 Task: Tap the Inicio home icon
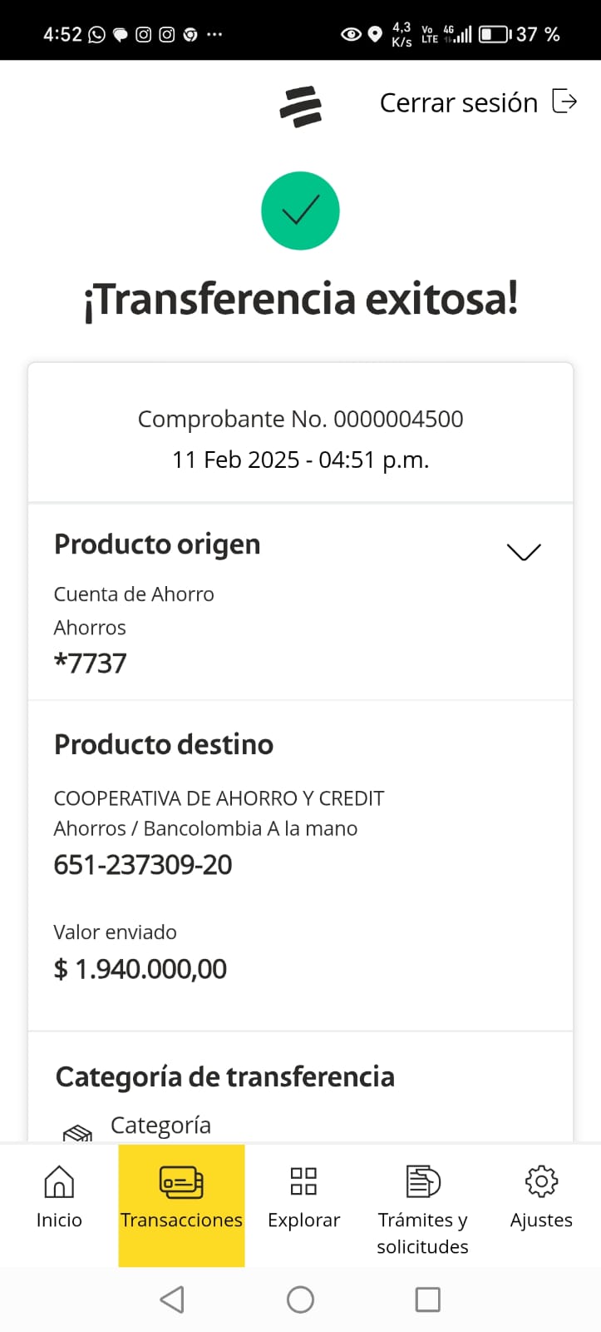point(59,1181)
